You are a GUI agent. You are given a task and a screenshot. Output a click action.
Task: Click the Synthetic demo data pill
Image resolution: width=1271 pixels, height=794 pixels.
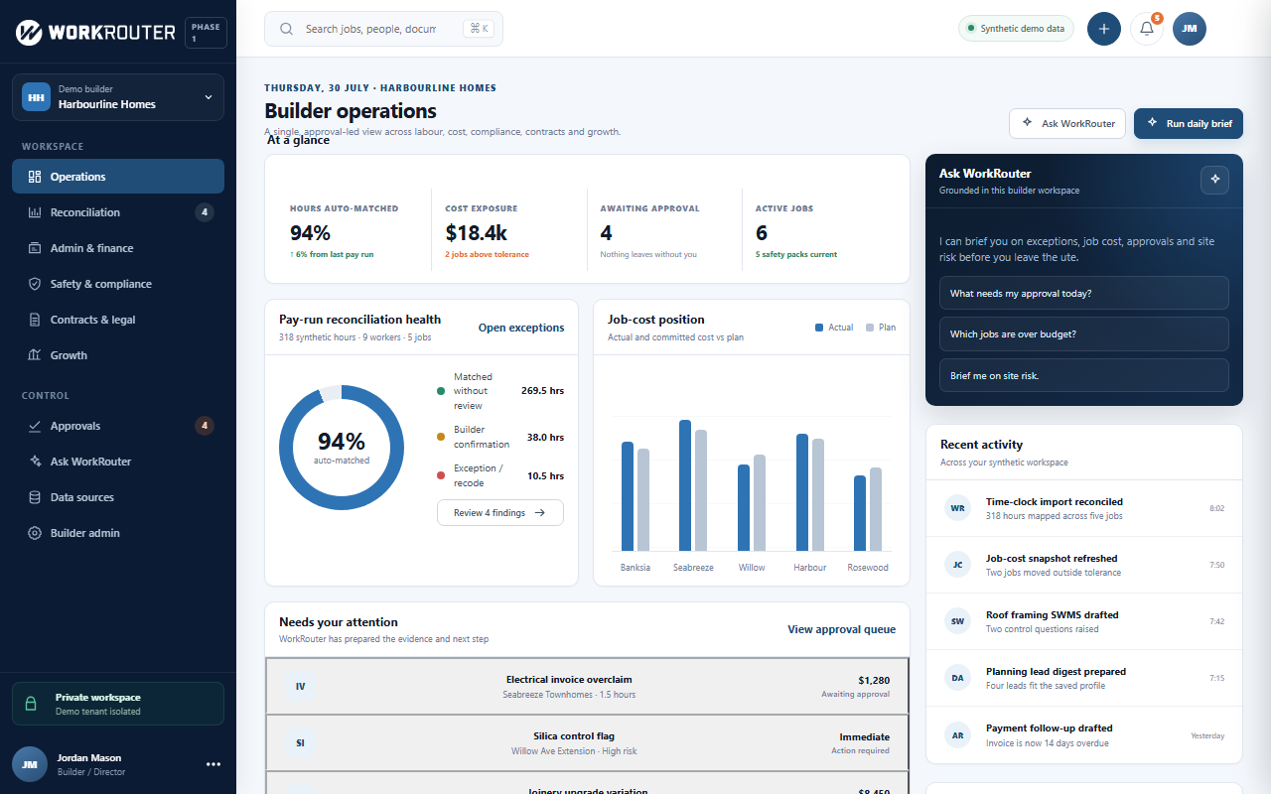point(1016,29)
